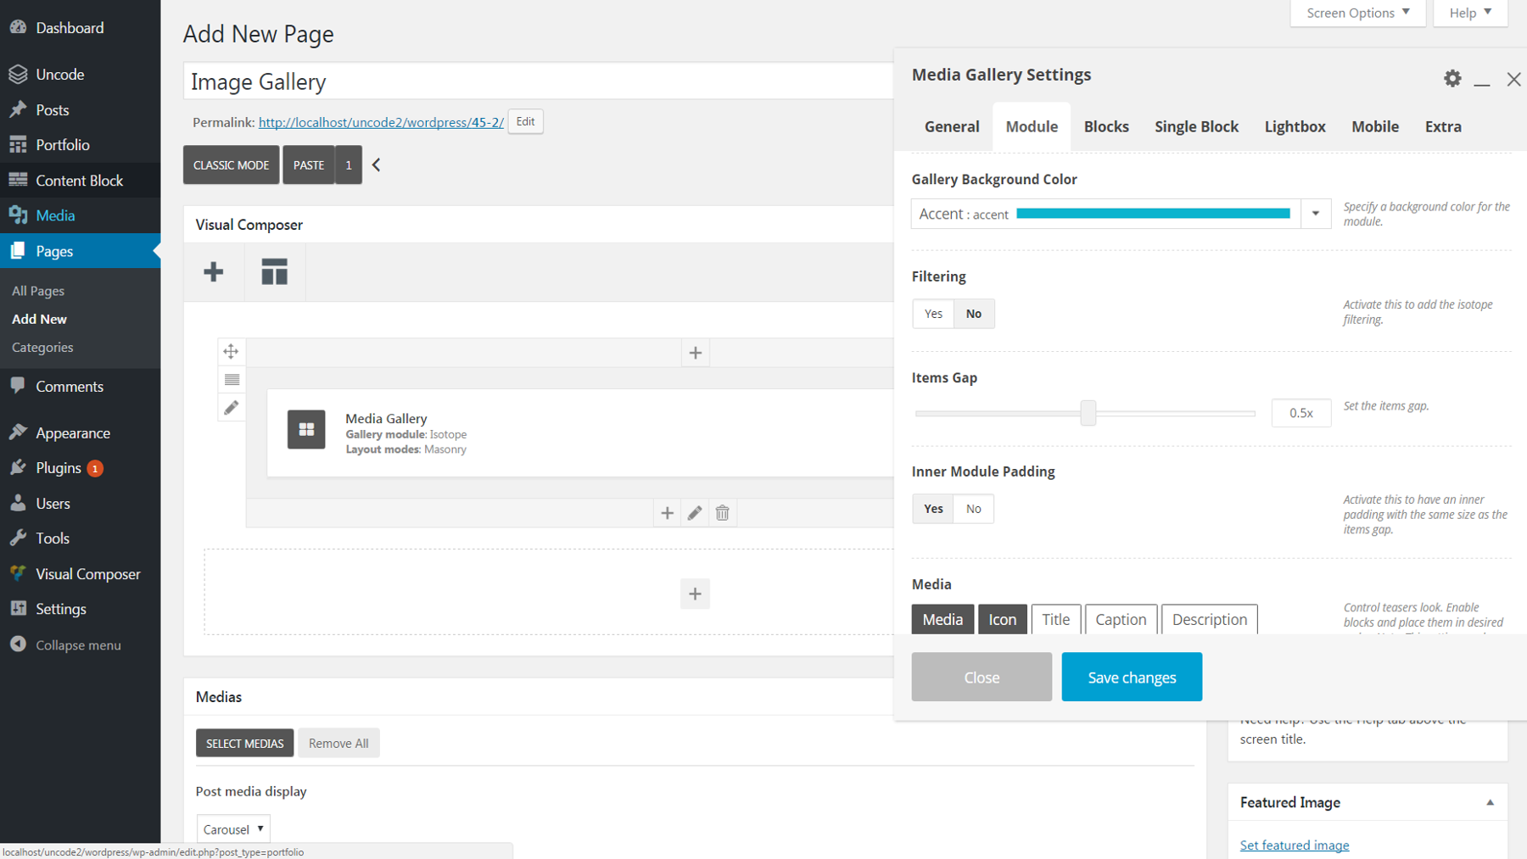Click the Media Gallery element icon

pyautogui.click(x=306, y=429)
